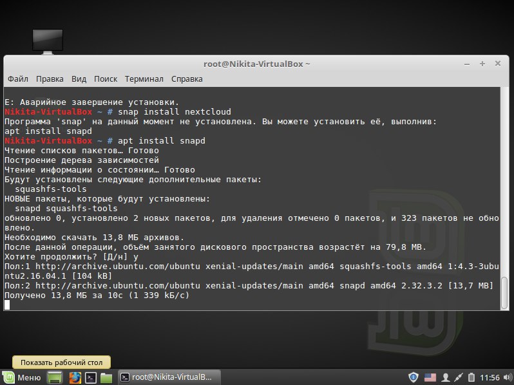Screen dimensions: 514x385
Task: Click the sound volume tray icon
Action: click(507, 378)
